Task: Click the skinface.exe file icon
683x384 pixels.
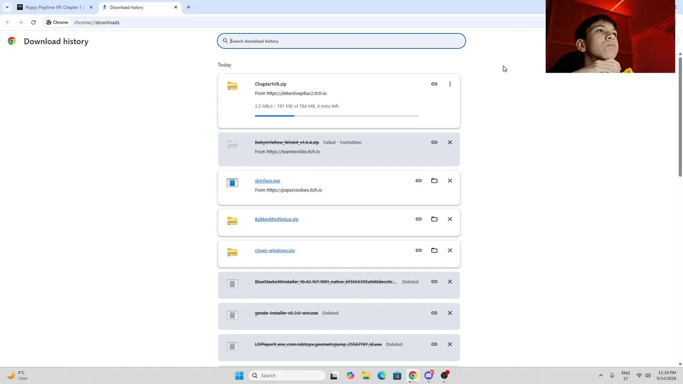Action: point(232,183)
